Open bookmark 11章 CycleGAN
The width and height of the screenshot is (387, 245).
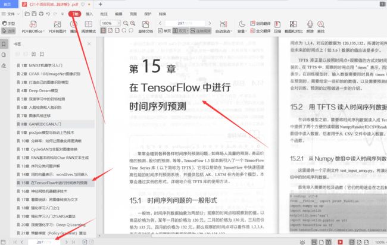point(47,149)
